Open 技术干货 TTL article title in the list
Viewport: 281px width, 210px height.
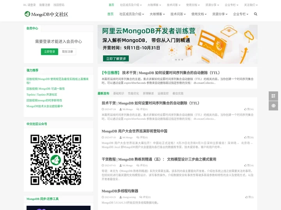151,103
